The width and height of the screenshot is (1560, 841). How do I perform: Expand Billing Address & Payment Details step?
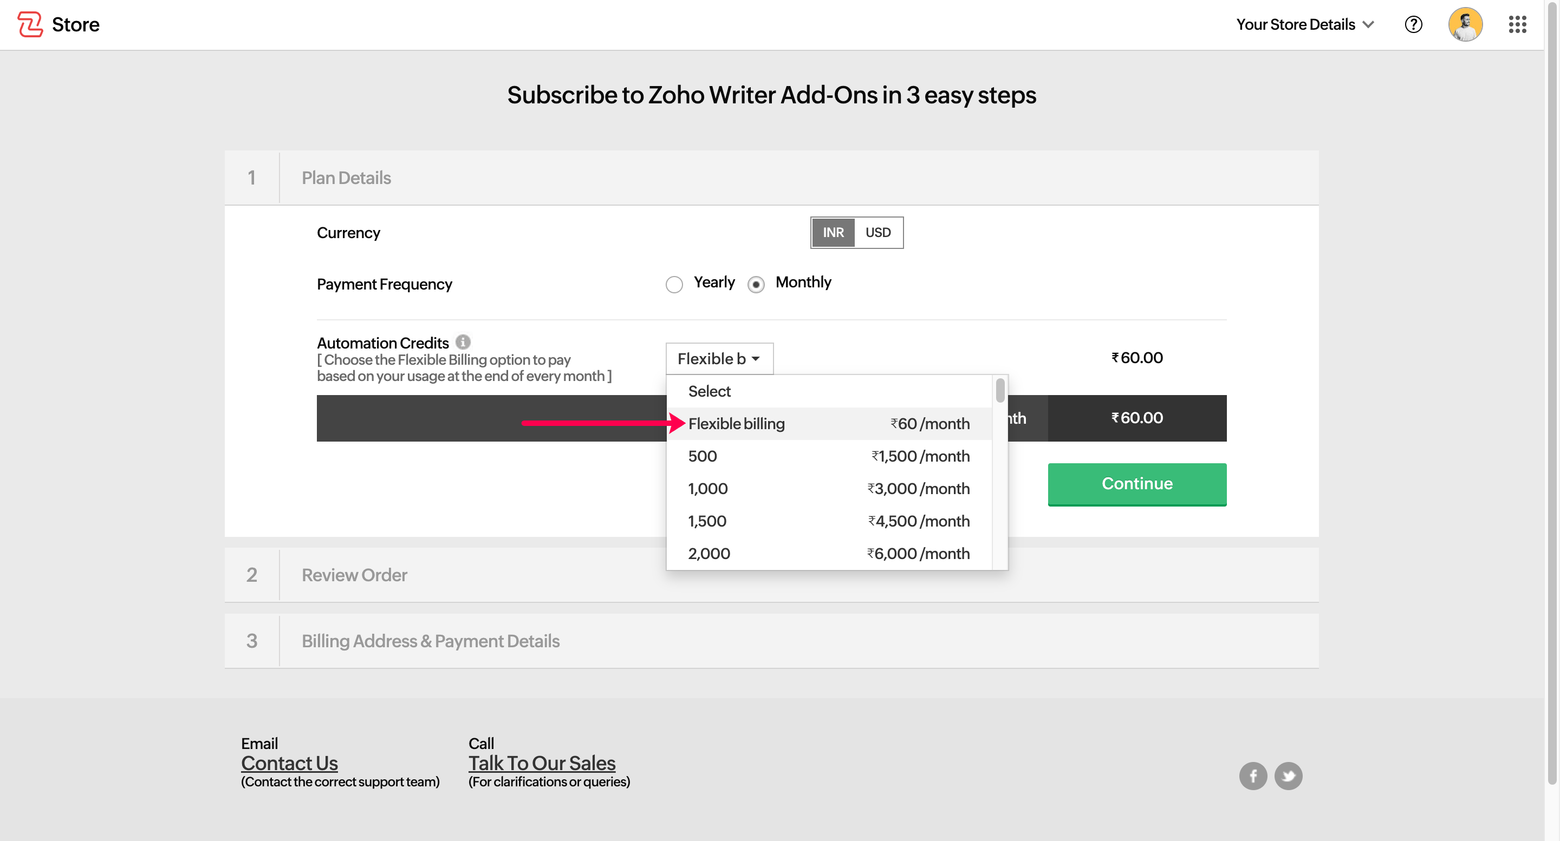[x=771, y=641]
